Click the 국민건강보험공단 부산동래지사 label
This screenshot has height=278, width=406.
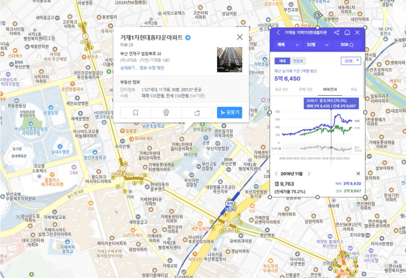coord(88,75)
